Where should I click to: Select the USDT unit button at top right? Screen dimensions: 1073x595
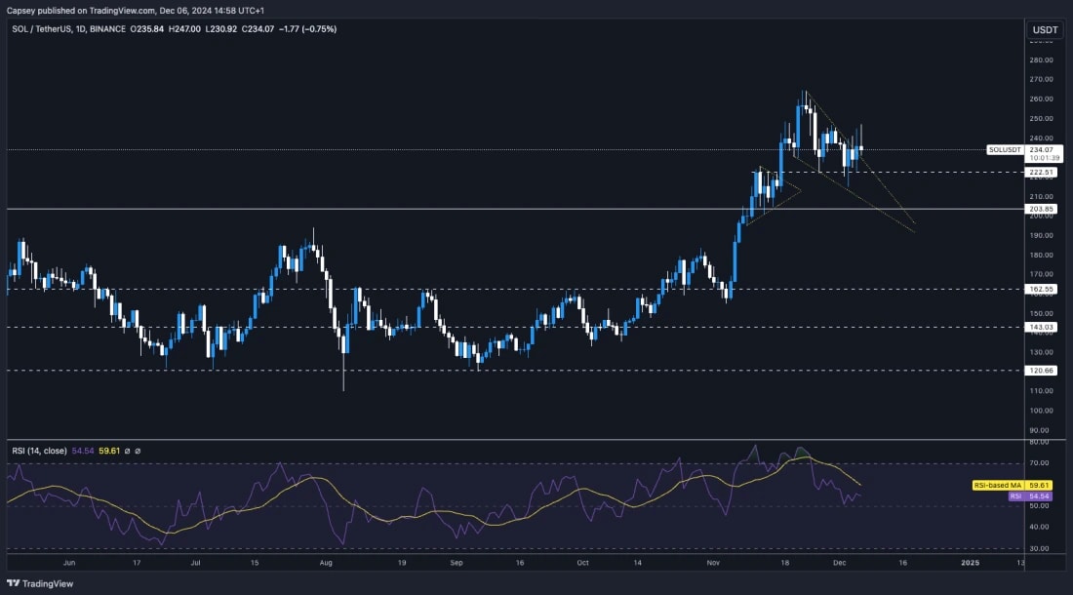pyautogui.click(x=1044, y=29)
